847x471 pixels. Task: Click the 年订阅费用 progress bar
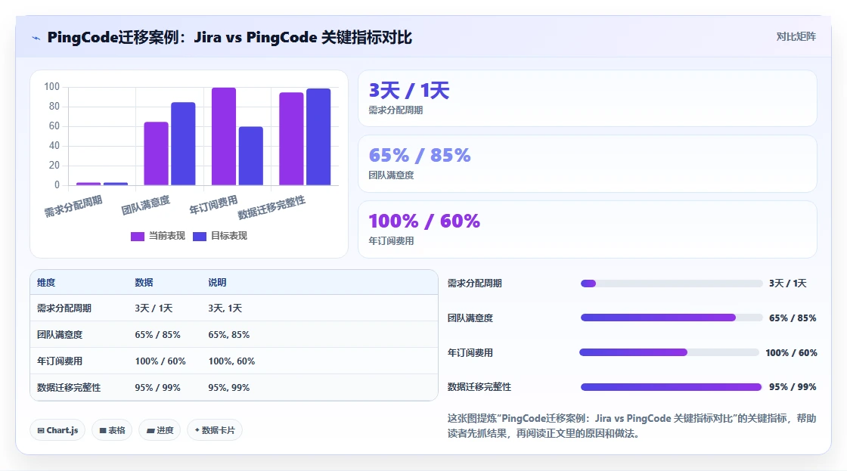point(669,353)
